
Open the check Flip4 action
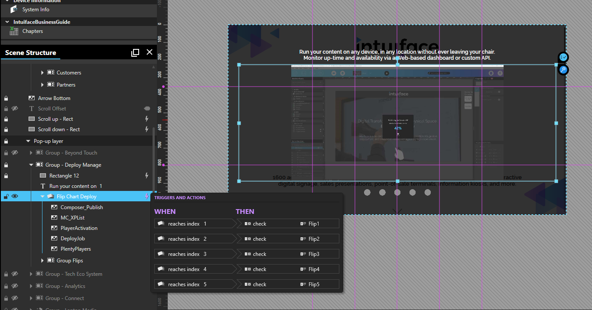pos(288,269)
